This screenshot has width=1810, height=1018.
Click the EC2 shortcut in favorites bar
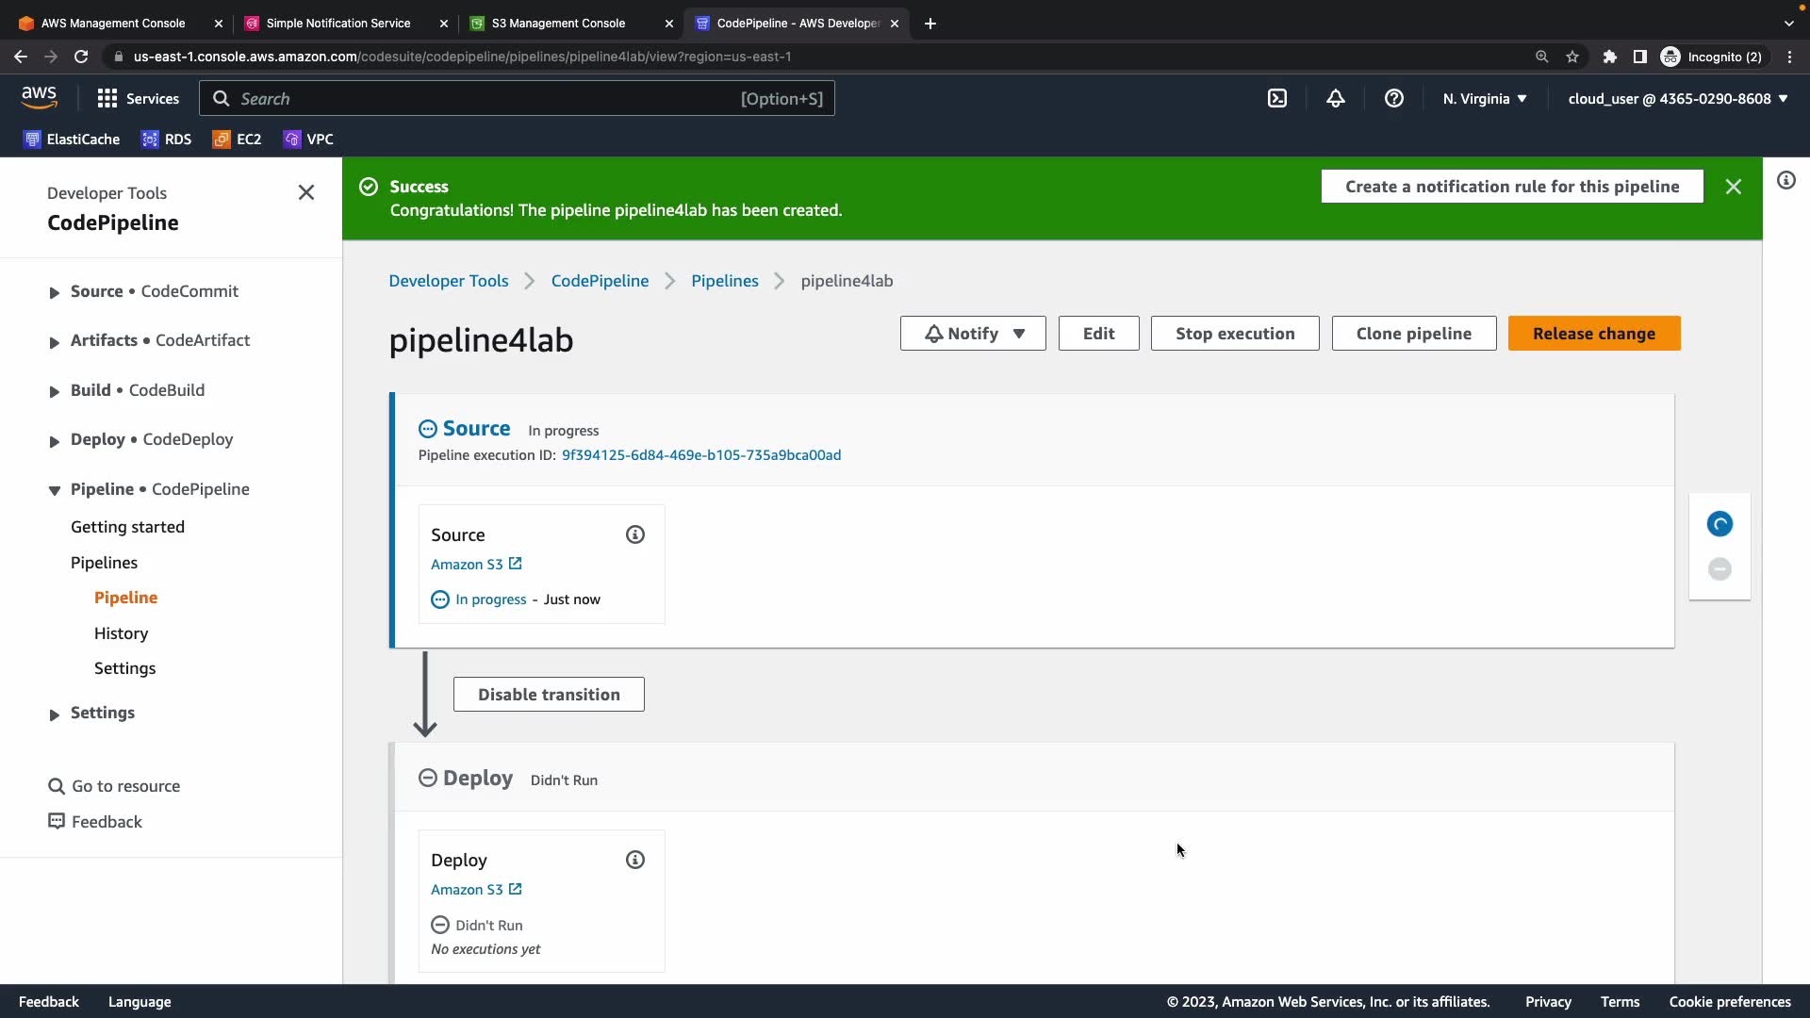[238, 139]
